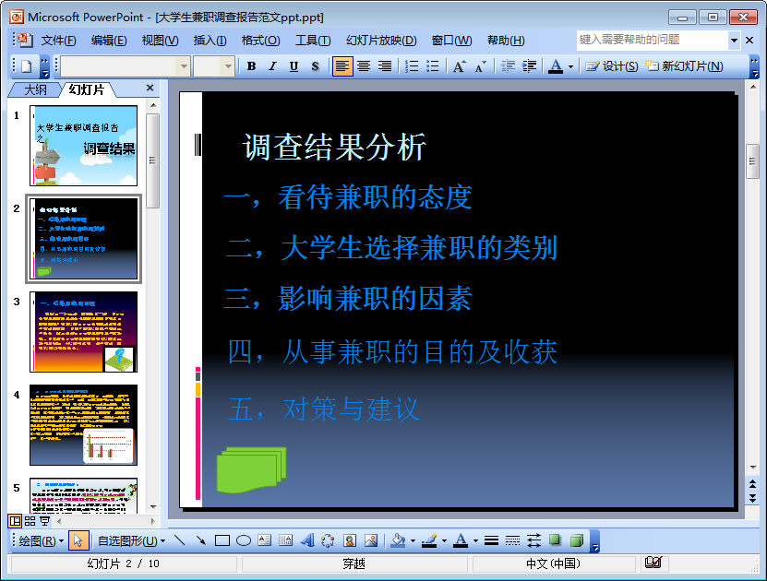Select slide 4 thumbnail with chart
Viewport: 767px width, 581px height.
(x=84, y=425)
